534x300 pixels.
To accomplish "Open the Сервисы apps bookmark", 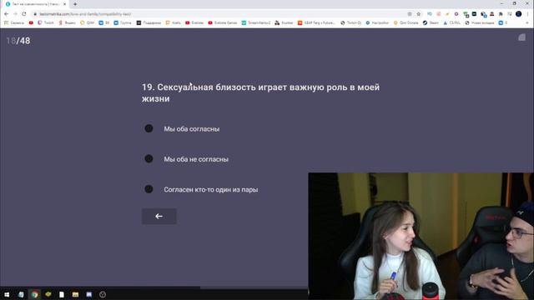I will [x=14, y=22].
